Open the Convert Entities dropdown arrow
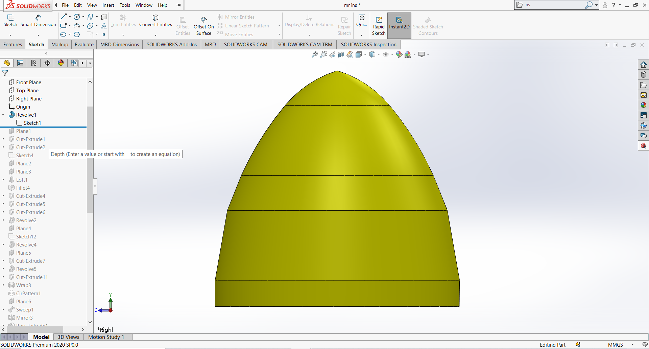Viewport: 649px width, 349px height. click(x=155, y=35)
